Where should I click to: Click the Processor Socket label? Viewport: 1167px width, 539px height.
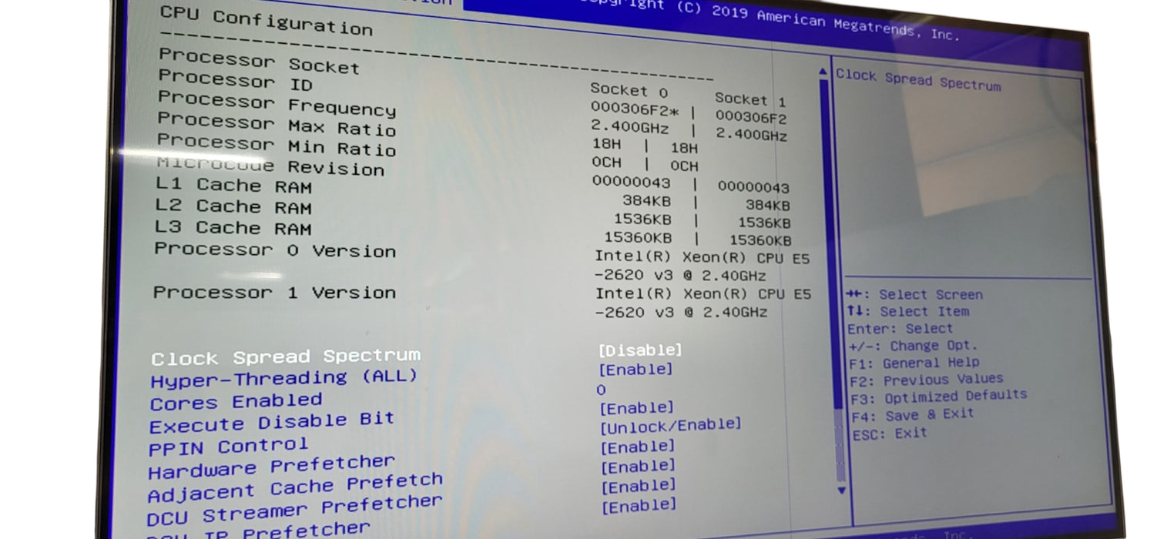pos(259,62)
